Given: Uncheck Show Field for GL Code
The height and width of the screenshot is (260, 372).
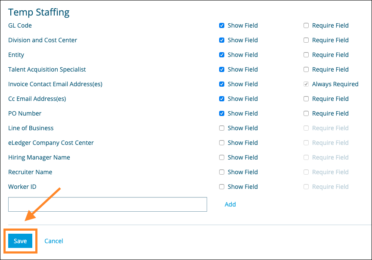Looking at the screenshot, I should 222,25.
